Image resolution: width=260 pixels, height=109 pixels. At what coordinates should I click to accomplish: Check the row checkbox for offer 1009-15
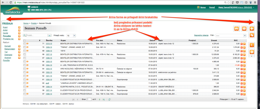25,47
